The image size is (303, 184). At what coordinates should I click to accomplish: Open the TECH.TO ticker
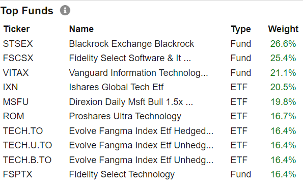click(x=23, y=131)
